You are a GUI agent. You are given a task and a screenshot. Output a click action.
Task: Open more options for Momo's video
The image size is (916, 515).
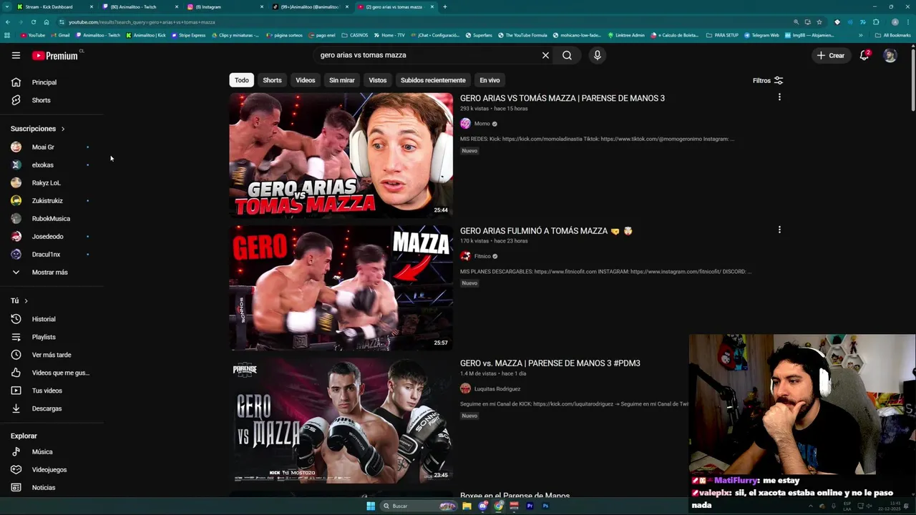pyautogui.click(x=779, y=97)
